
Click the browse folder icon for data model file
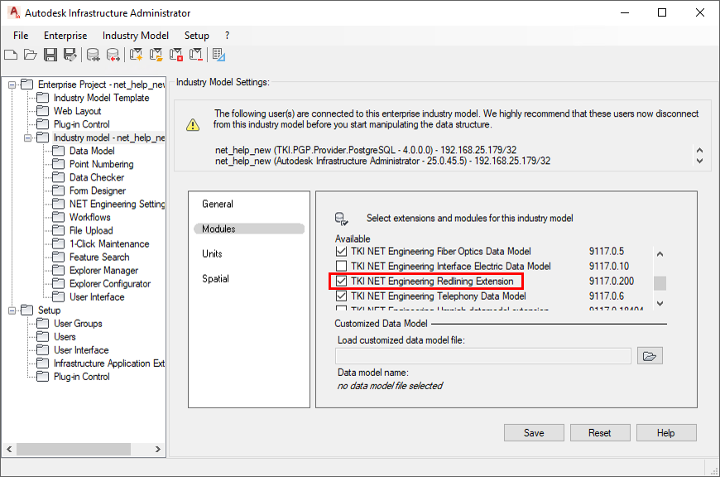point(650,356)
